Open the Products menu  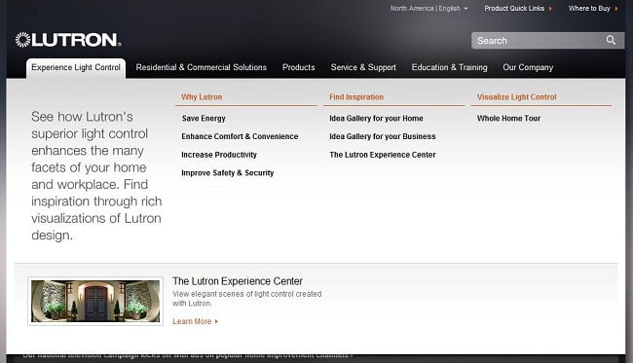coord(298,67)
